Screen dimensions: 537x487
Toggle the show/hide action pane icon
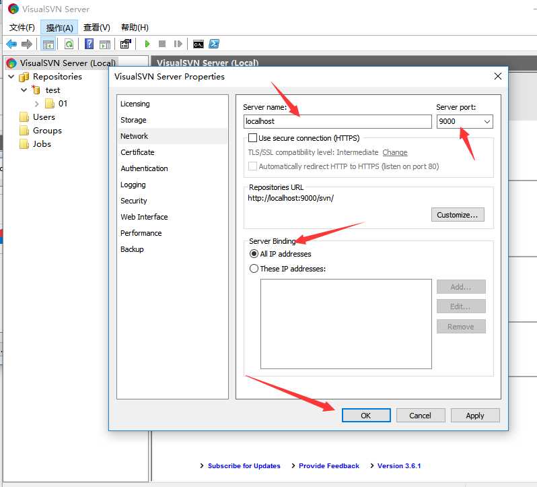105,44
